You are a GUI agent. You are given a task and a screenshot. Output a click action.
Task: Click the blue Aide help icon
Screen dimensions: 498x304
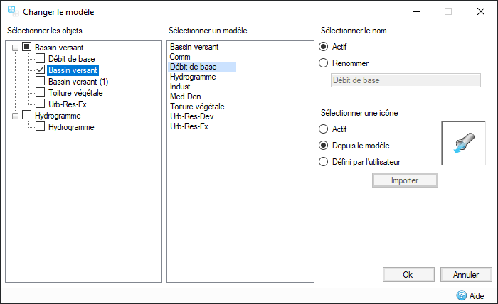point(461,295)
